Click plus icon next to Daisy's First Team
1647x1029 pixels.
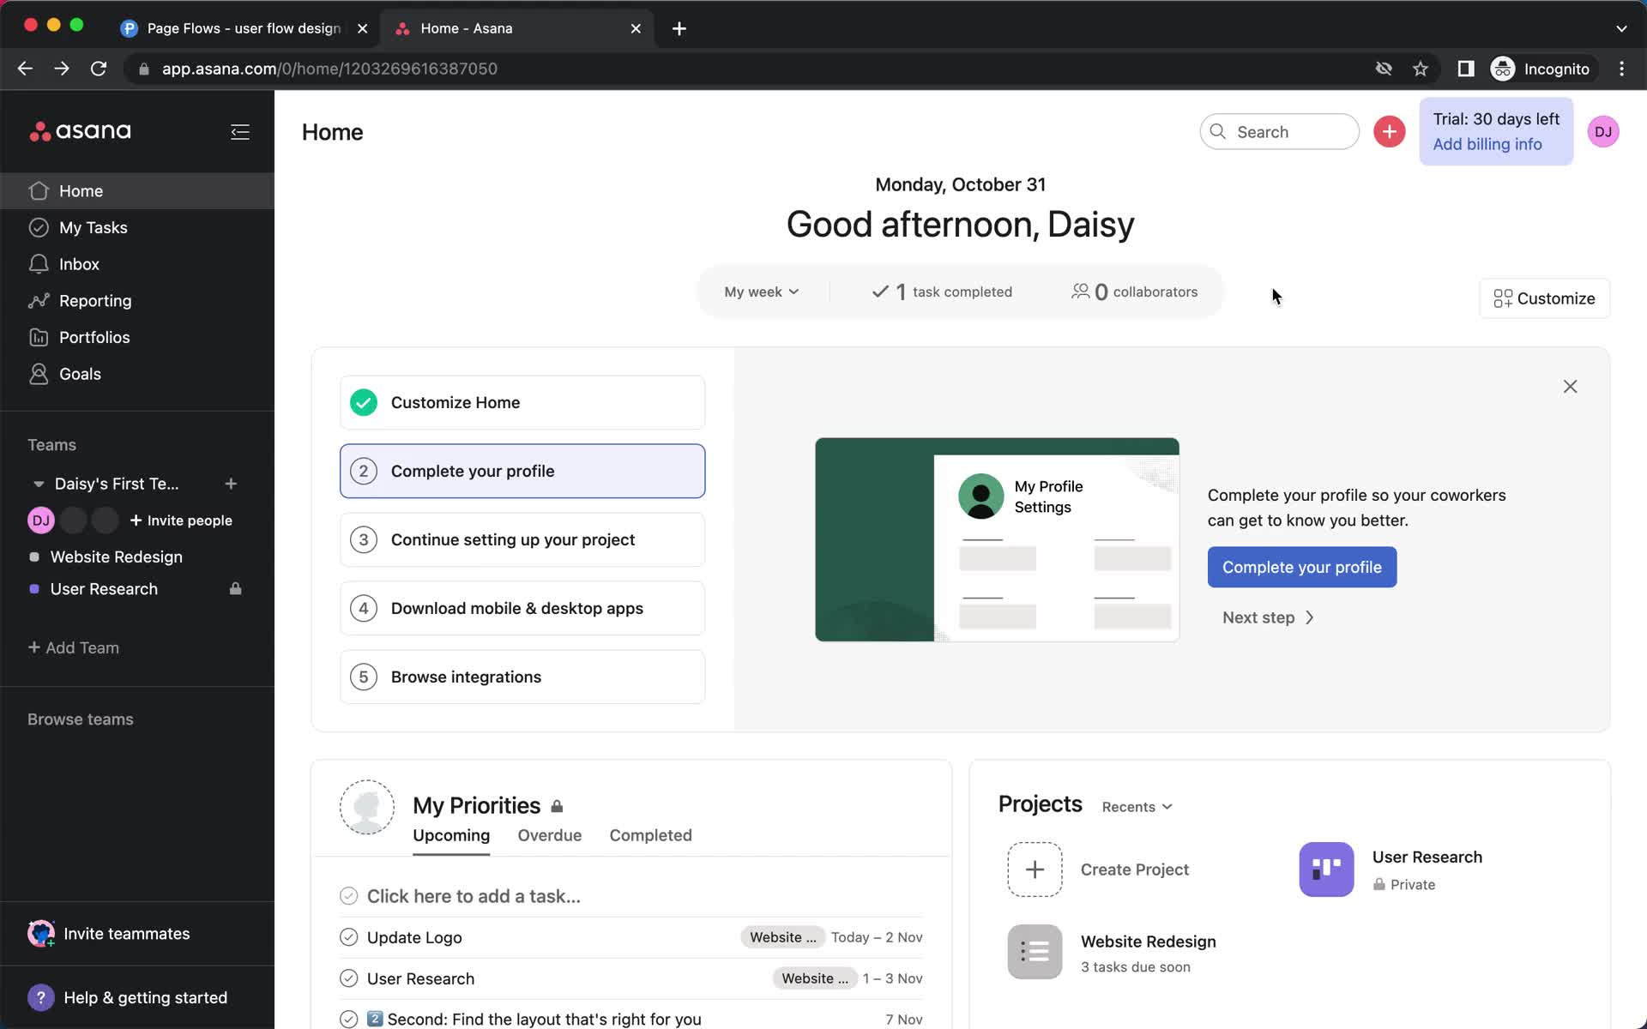(231, 484)
